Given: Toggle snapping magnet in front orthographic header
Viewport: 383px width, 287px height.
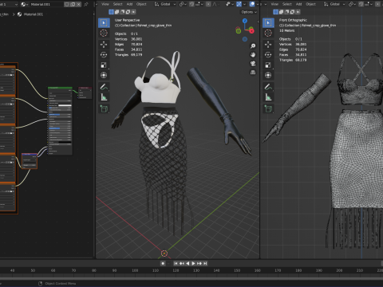Looking at the screenshot, I should click(x=361, y=4).
